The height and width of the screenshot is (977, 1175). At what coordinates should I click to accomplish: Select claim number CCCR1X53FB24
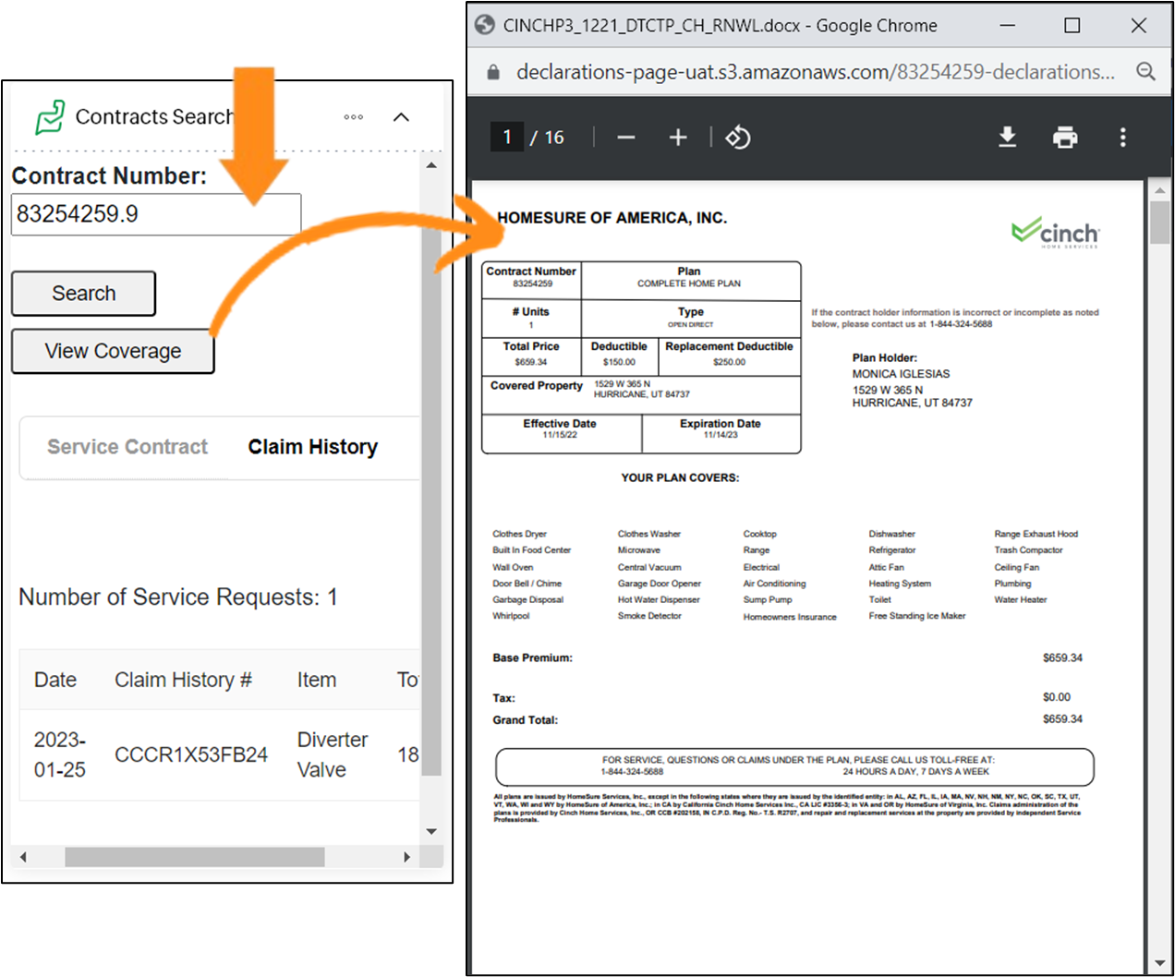point(191,754)
